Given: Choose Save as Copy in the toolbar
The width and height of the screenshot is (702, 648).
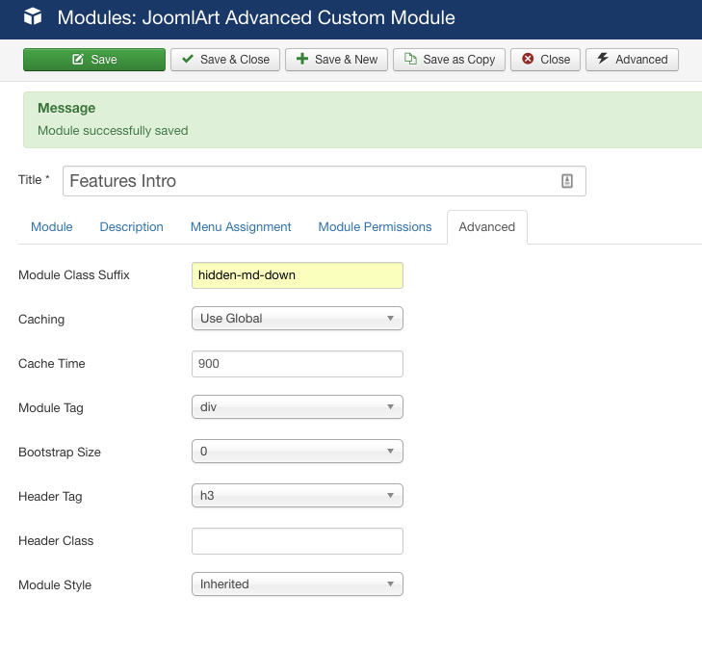Looking at the screenshot, I should tap(449, 60).
